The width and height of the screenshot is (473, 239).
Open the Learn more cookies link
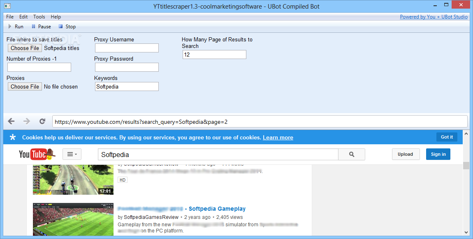278,137
